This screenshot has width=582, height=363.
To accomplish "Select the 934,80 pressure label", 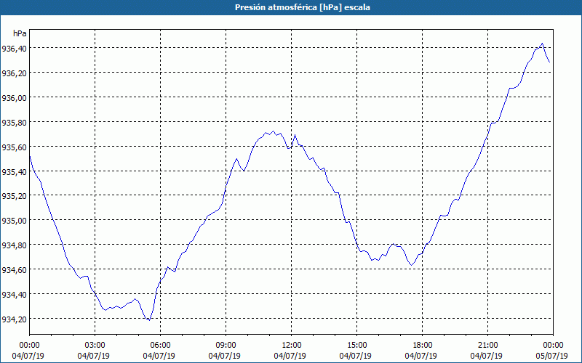I will [x=14, y=245].
